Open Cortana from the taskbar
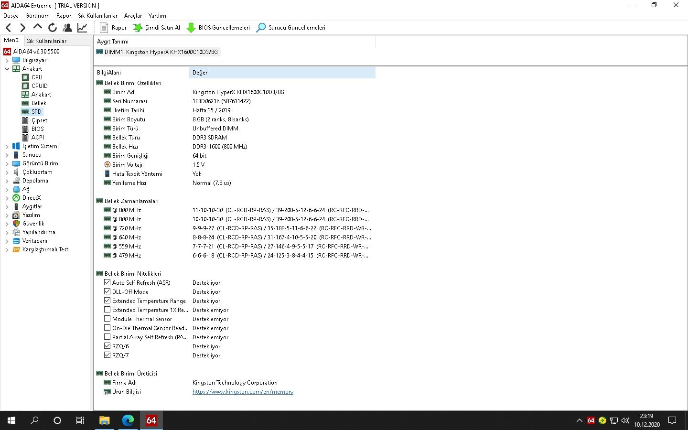 coord(57,420)
